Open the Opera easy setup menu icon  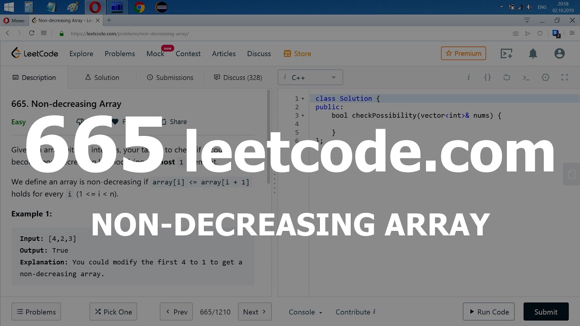pyautogui.click(x=571, y=34)
